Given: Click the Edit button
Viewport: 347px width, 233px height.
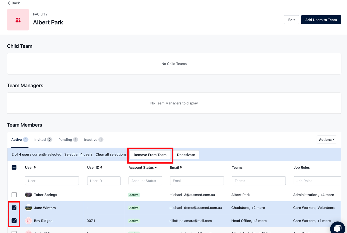Looking at the screenshot, I should click(x=292, y=20).
